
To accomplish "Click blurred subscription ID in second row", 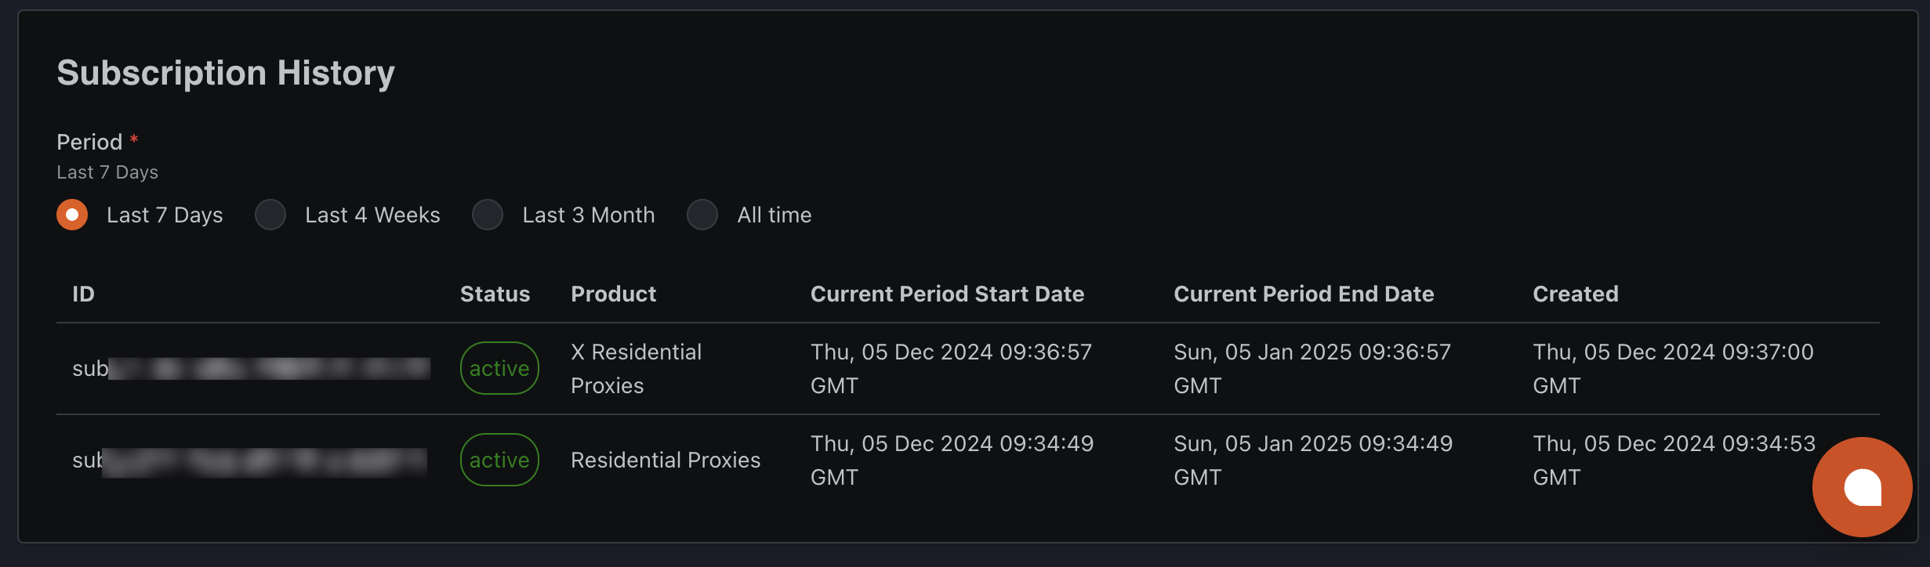I will pos(249,460).
